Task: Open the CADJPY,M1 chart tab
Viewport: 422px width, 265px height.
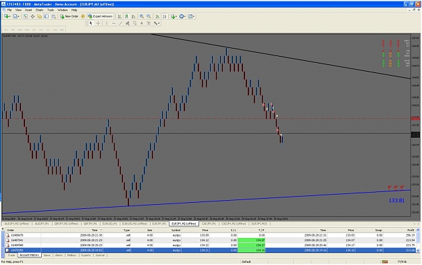Action: (x=209, y=224)
